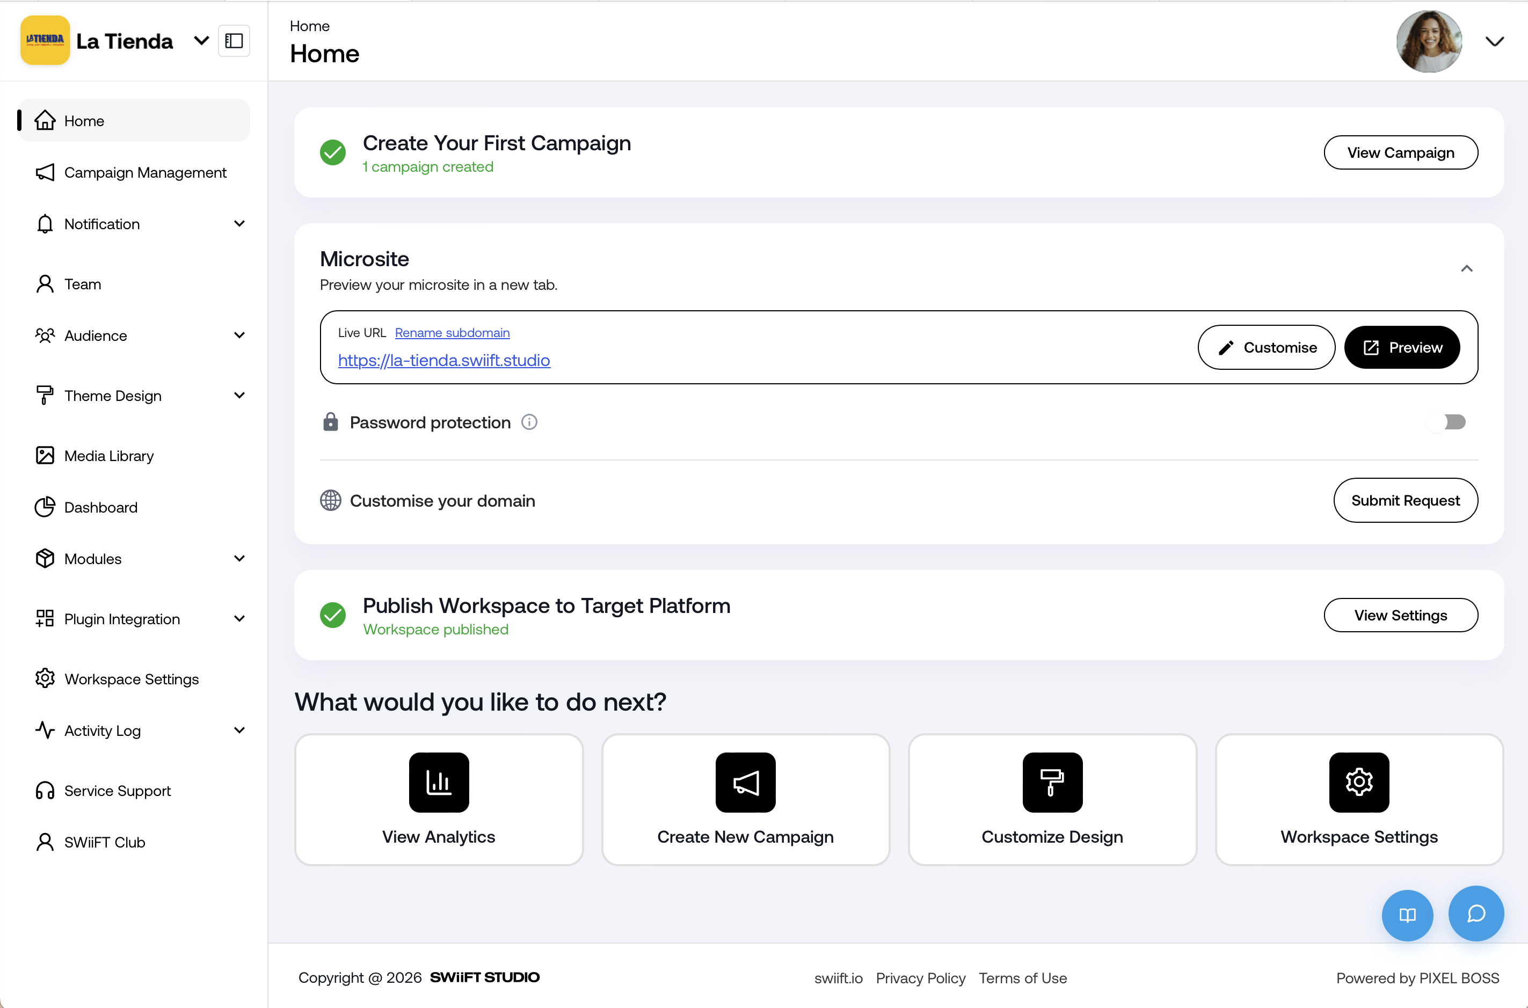Open SWiiFT Club menu item

133,842
